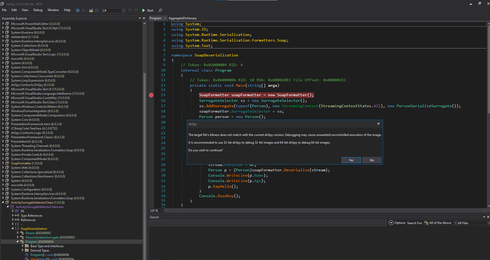
Task: Select ICSharpCode.TreeView assembly
Action: 34,128
